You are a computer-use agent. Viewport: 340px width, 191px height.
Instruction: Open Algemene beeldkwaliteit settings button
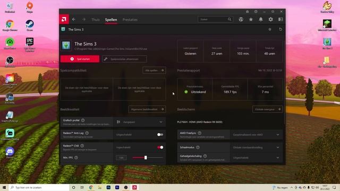point(147,109)
